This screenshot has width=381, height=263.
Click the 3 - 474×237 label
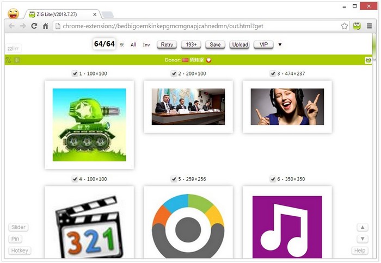[291, 73]
